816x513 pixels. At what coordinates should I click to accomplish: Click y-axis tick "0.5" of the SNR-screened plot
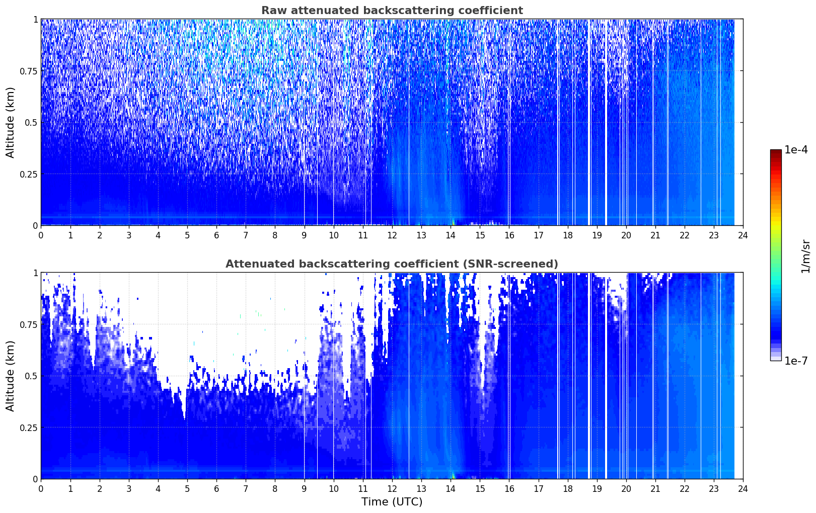tap(31, 376)
